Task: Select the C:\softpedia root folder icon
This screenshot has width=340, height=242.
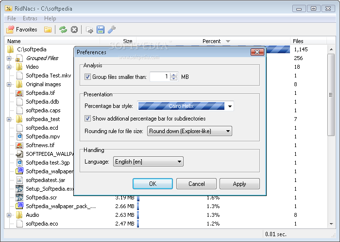Action: [x=10, y=49]
